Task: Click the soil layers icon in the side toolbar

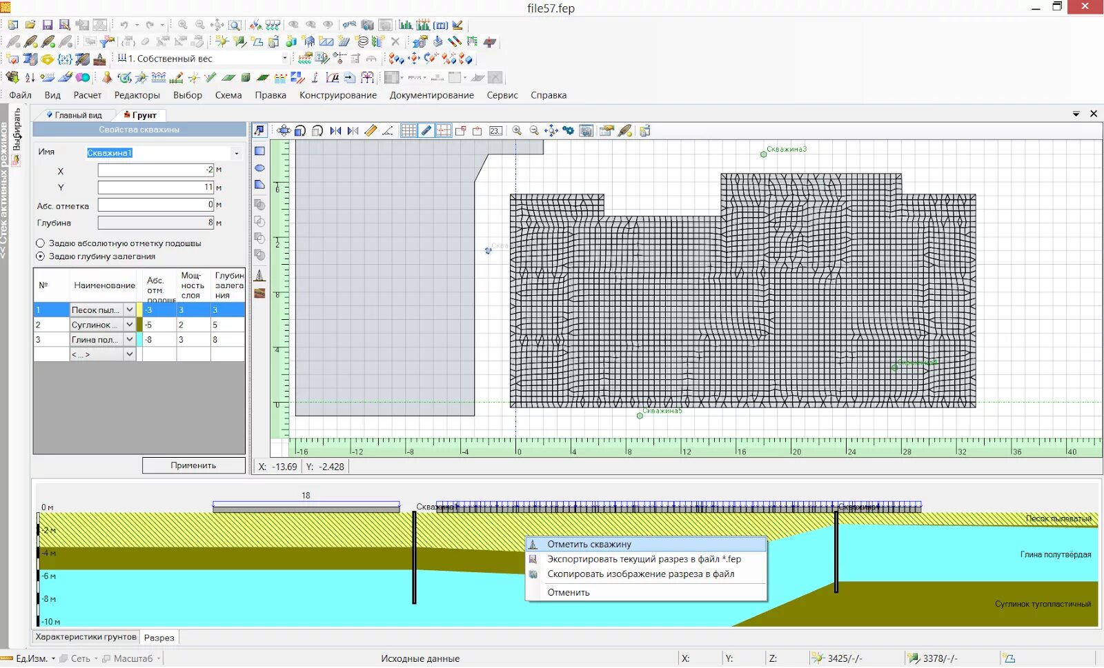Action: point(260,294)
